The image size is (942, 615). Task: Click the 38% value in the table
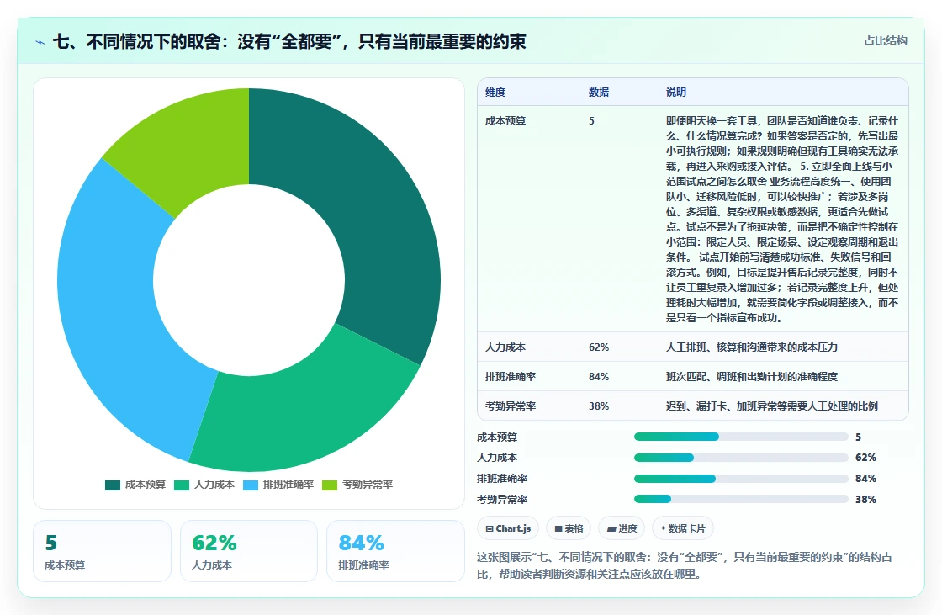598,406
